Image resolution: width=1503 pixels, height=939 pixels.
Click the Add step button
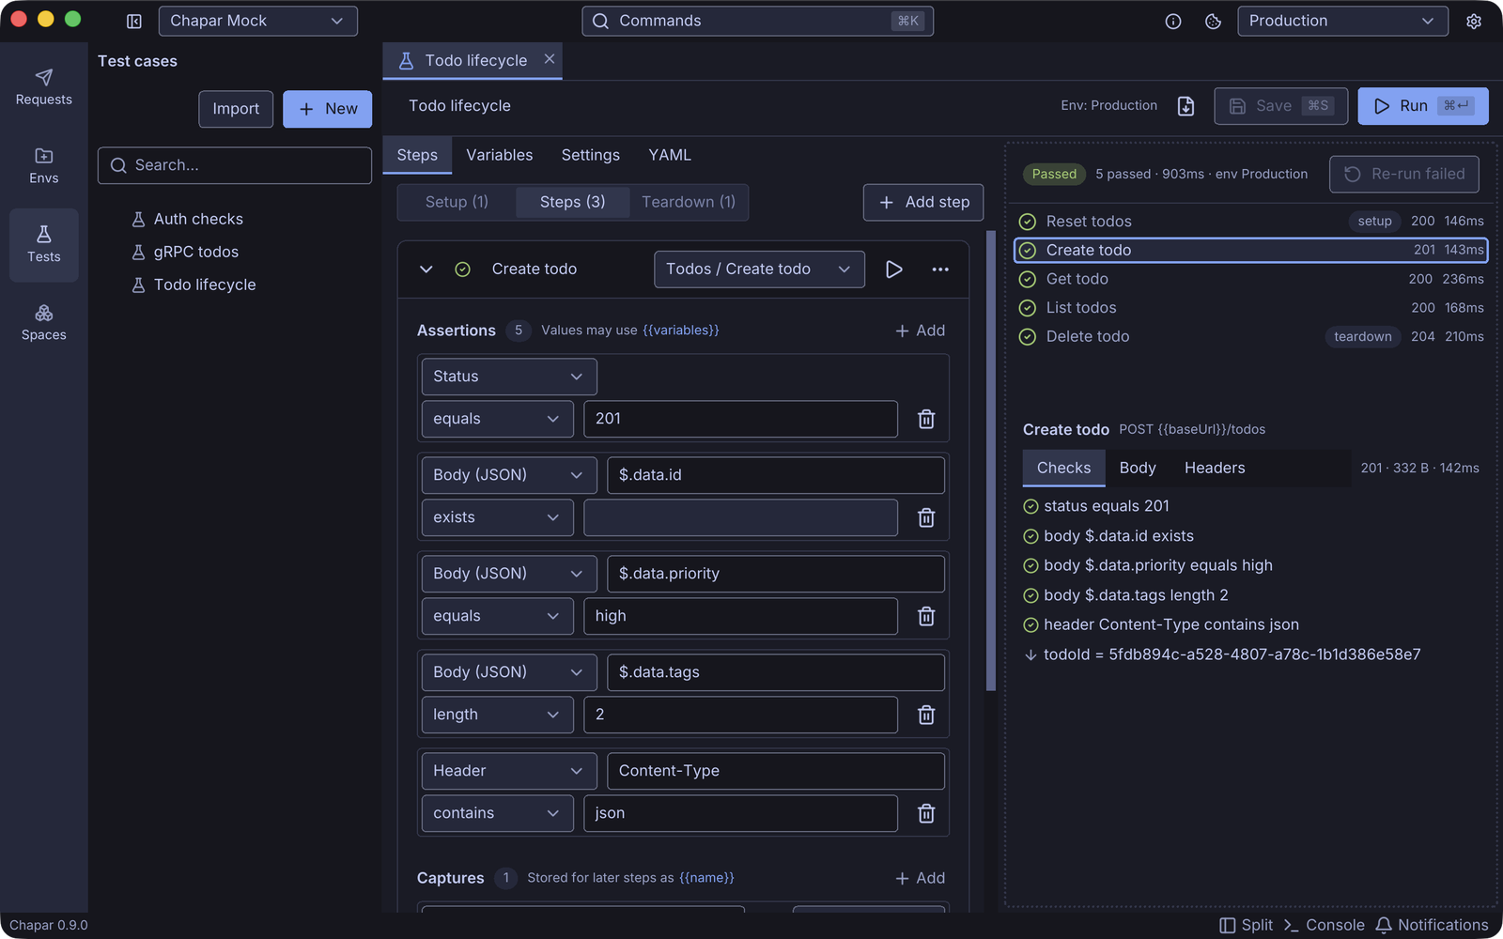(923, 202)
